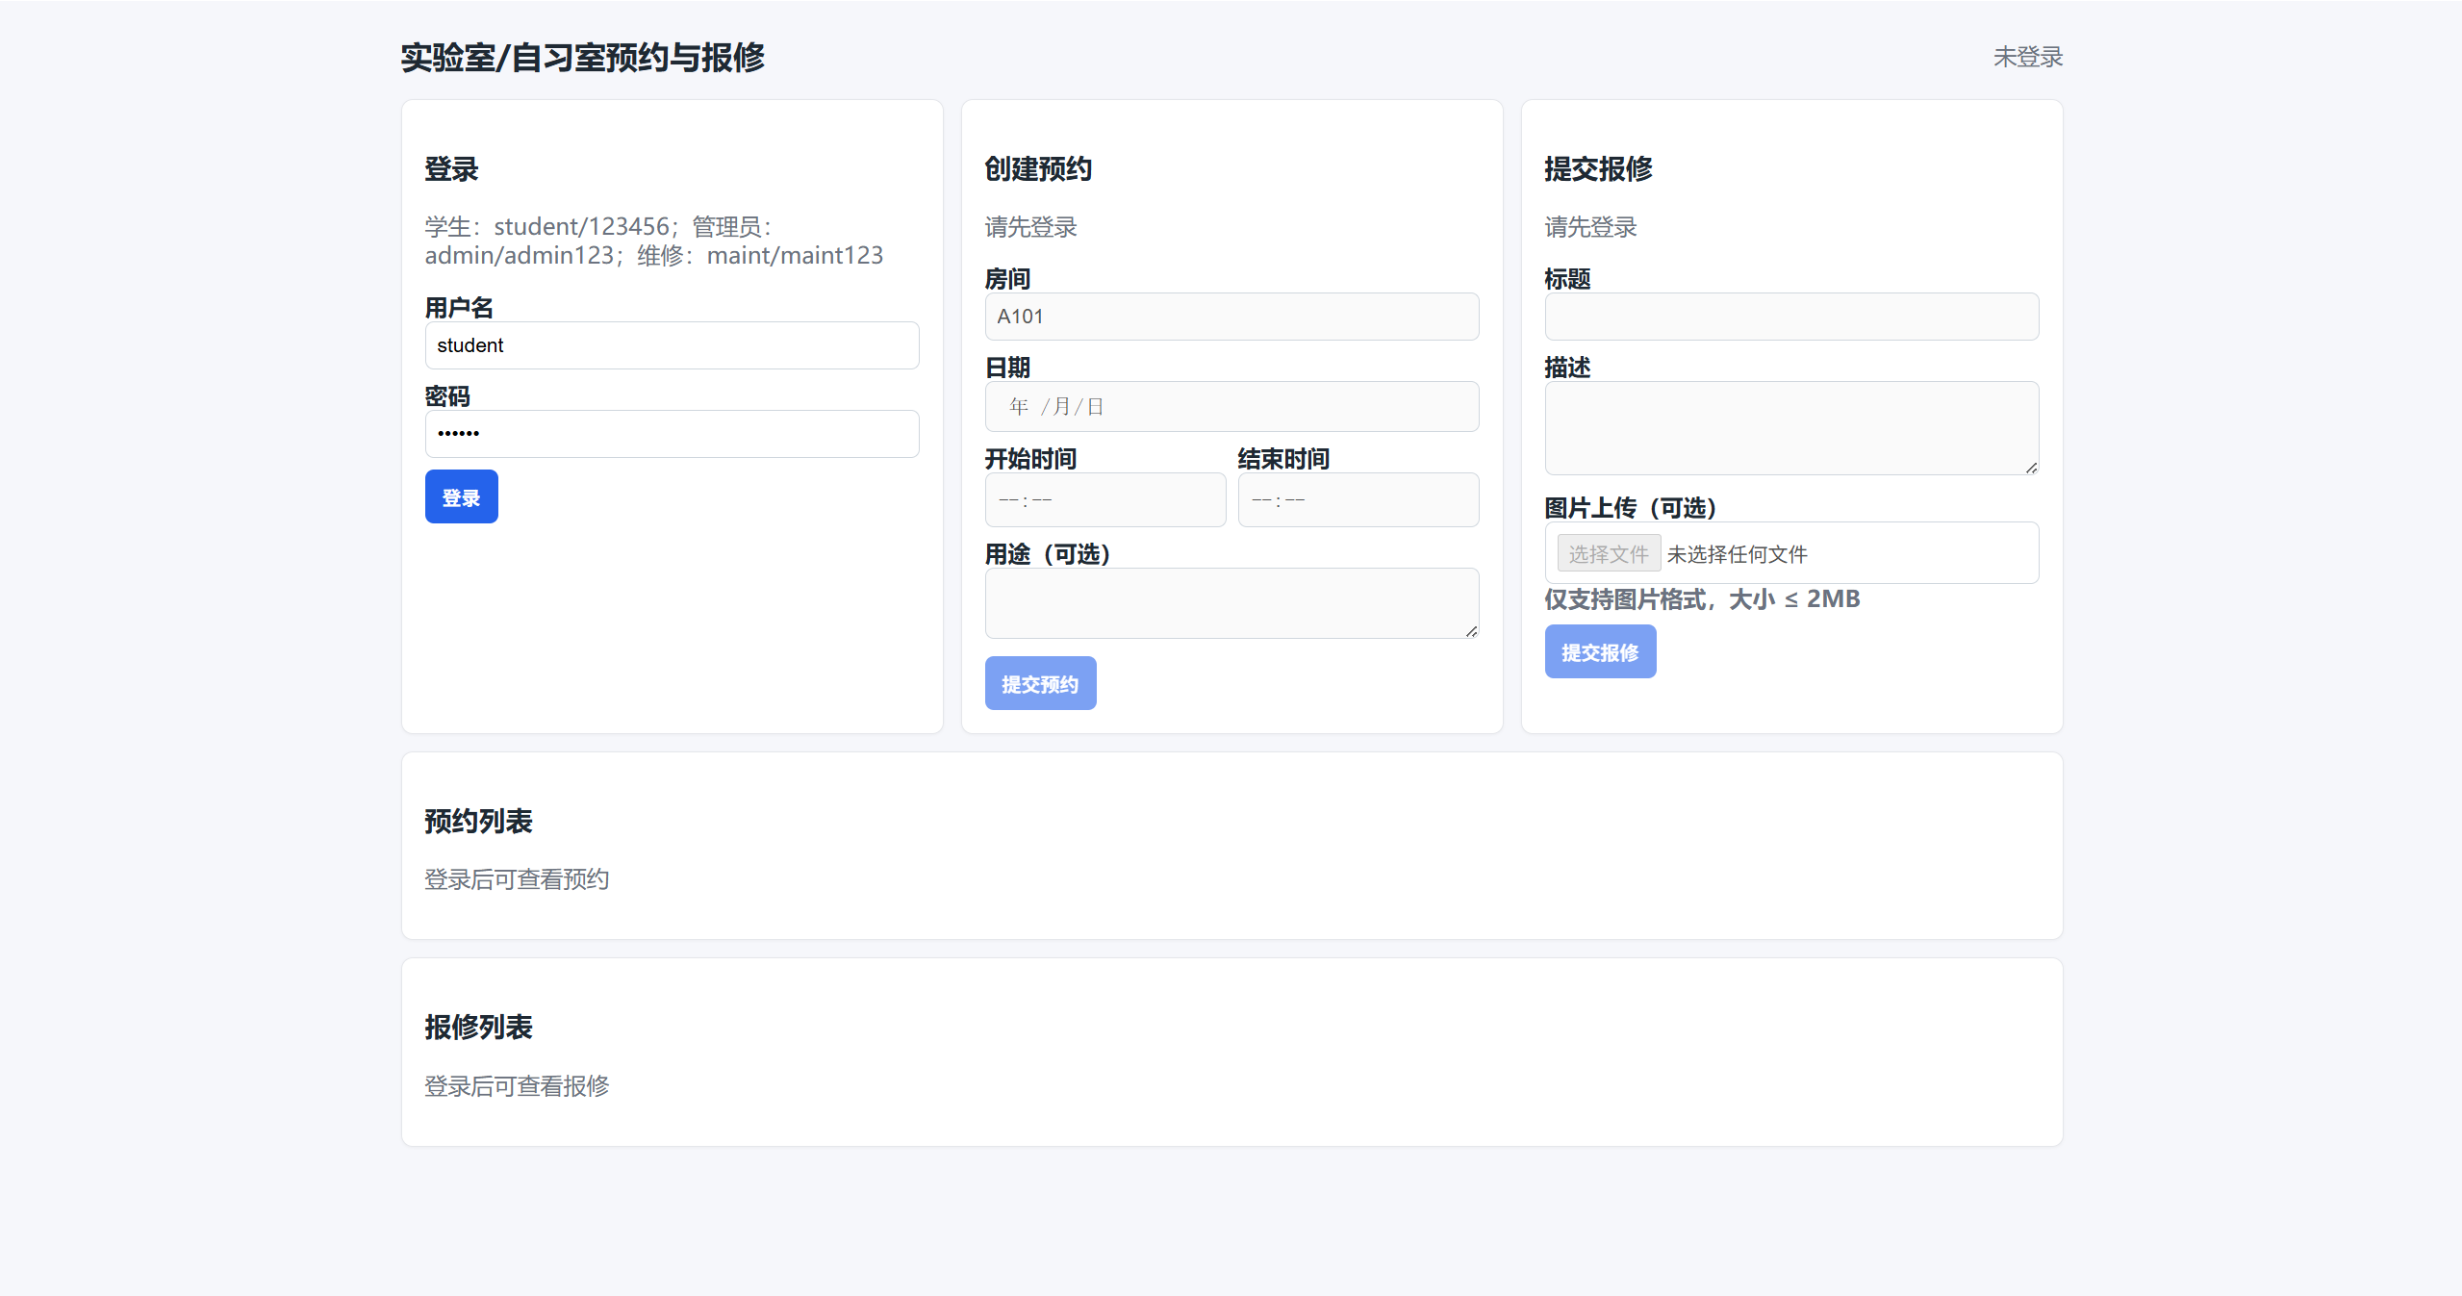Click the 房间 room field showing A101
The image size is (2462, 1296).
[x=1231, y=317]
